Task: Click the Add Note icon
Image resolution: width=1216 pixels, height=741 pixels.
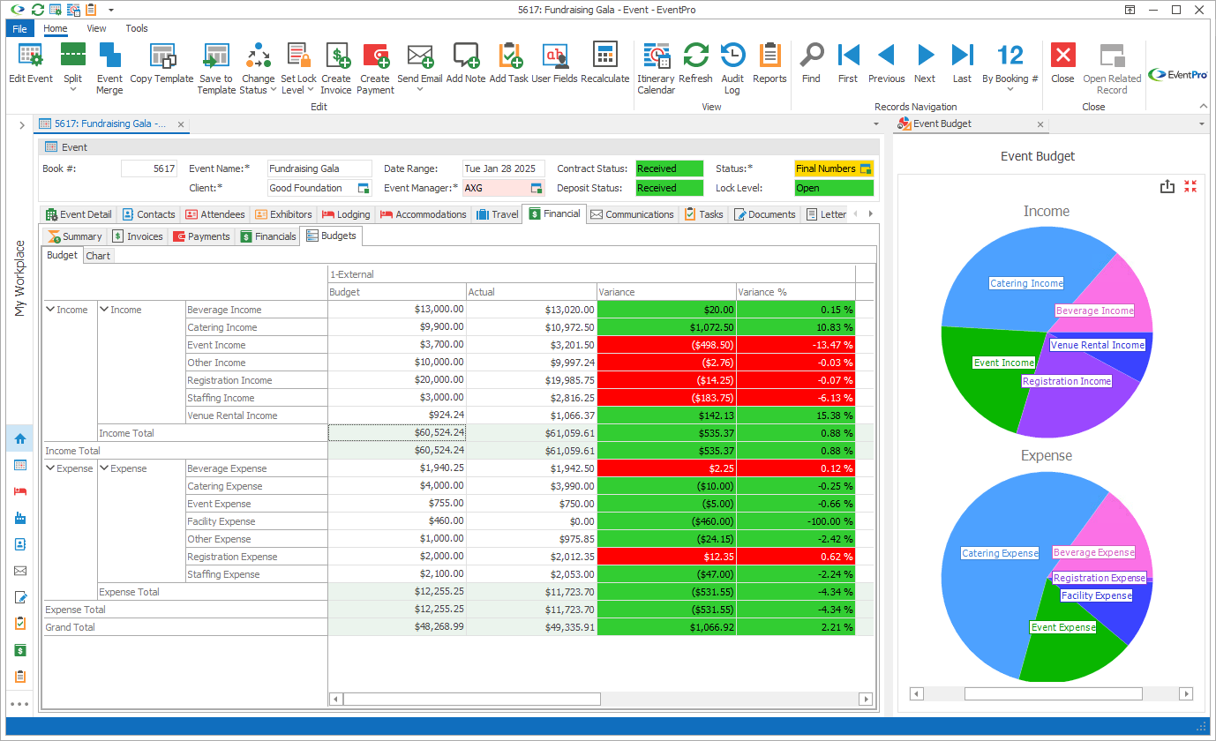Action: click(x=466, y=56)
